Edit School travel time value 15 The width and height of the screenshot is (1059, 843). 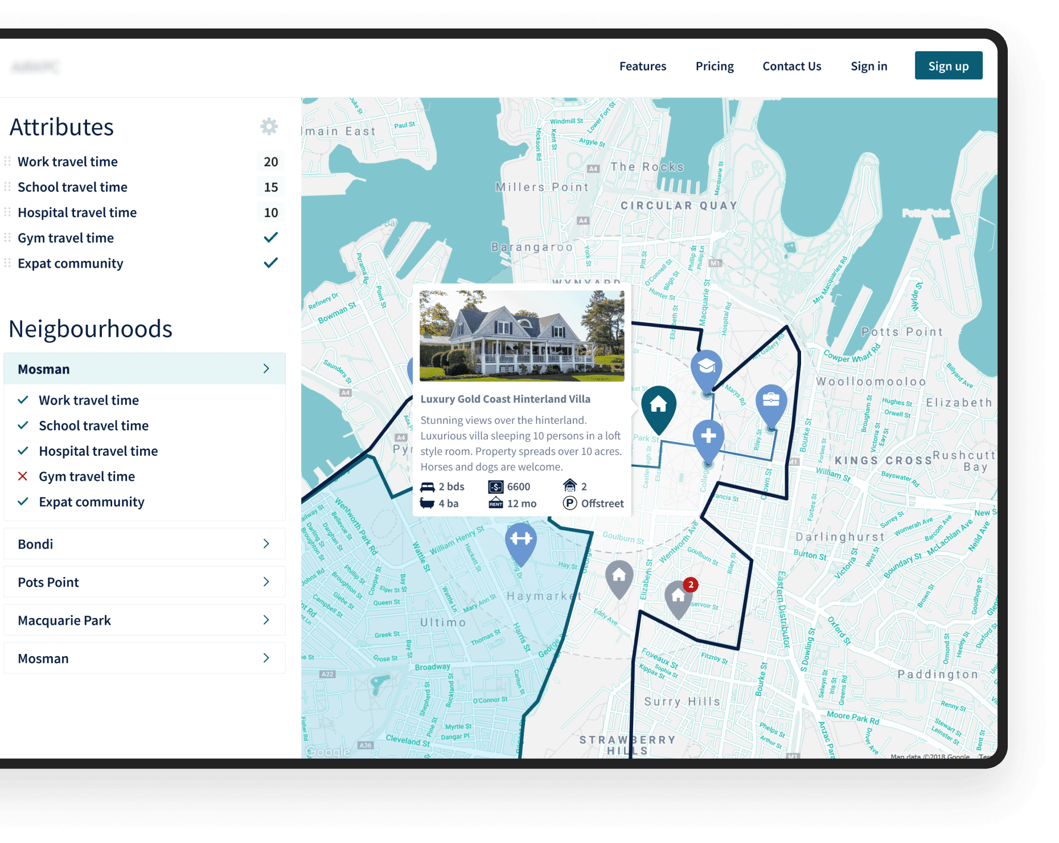[271, 187]
